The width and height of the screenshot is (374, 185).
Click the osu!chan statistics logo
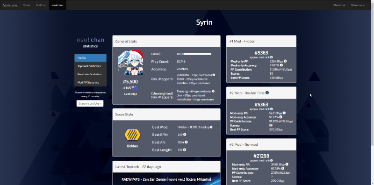(90, 43)
